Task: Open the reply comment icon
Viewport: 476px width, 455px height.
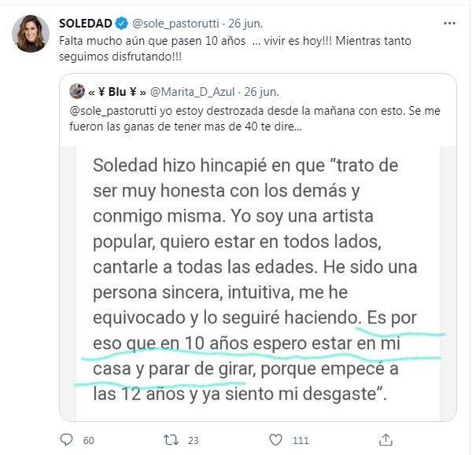Action: pyautogui.click(x=66, y=439)
